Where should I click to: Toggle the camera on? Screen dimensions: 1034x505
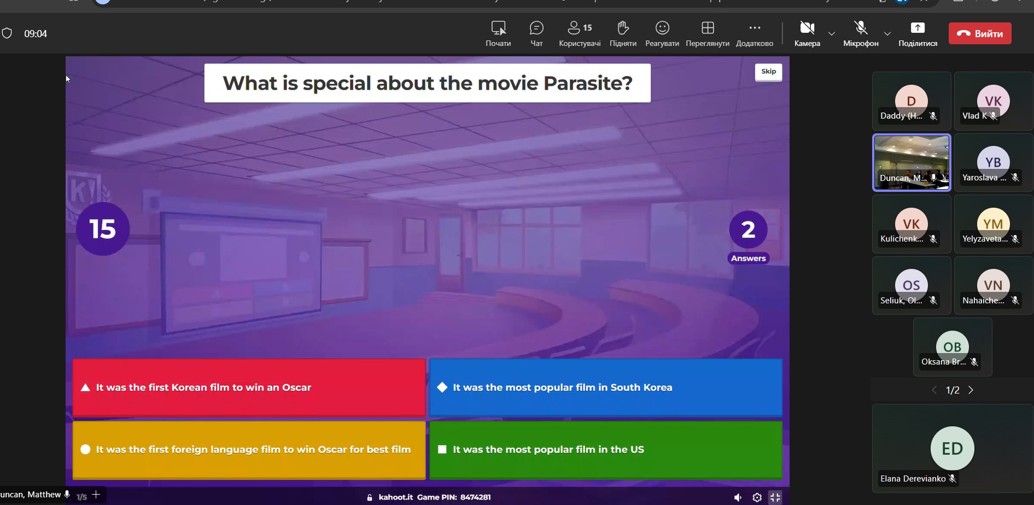pyautogui.click(x=807, y=33)
